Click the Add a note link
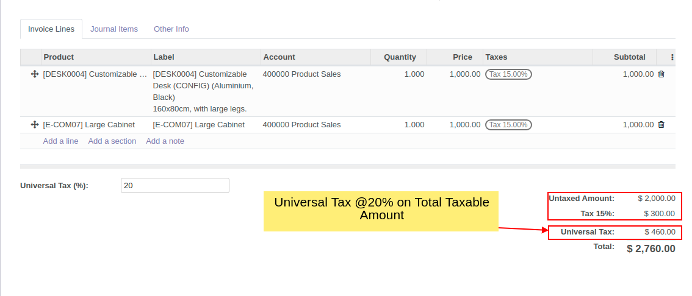The height and width of the screenshot is (296, 692). pos(165,141)
